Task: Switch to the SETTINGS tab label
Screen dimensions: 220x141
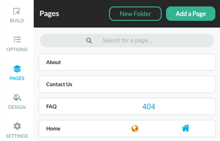Action: point(17,136)
